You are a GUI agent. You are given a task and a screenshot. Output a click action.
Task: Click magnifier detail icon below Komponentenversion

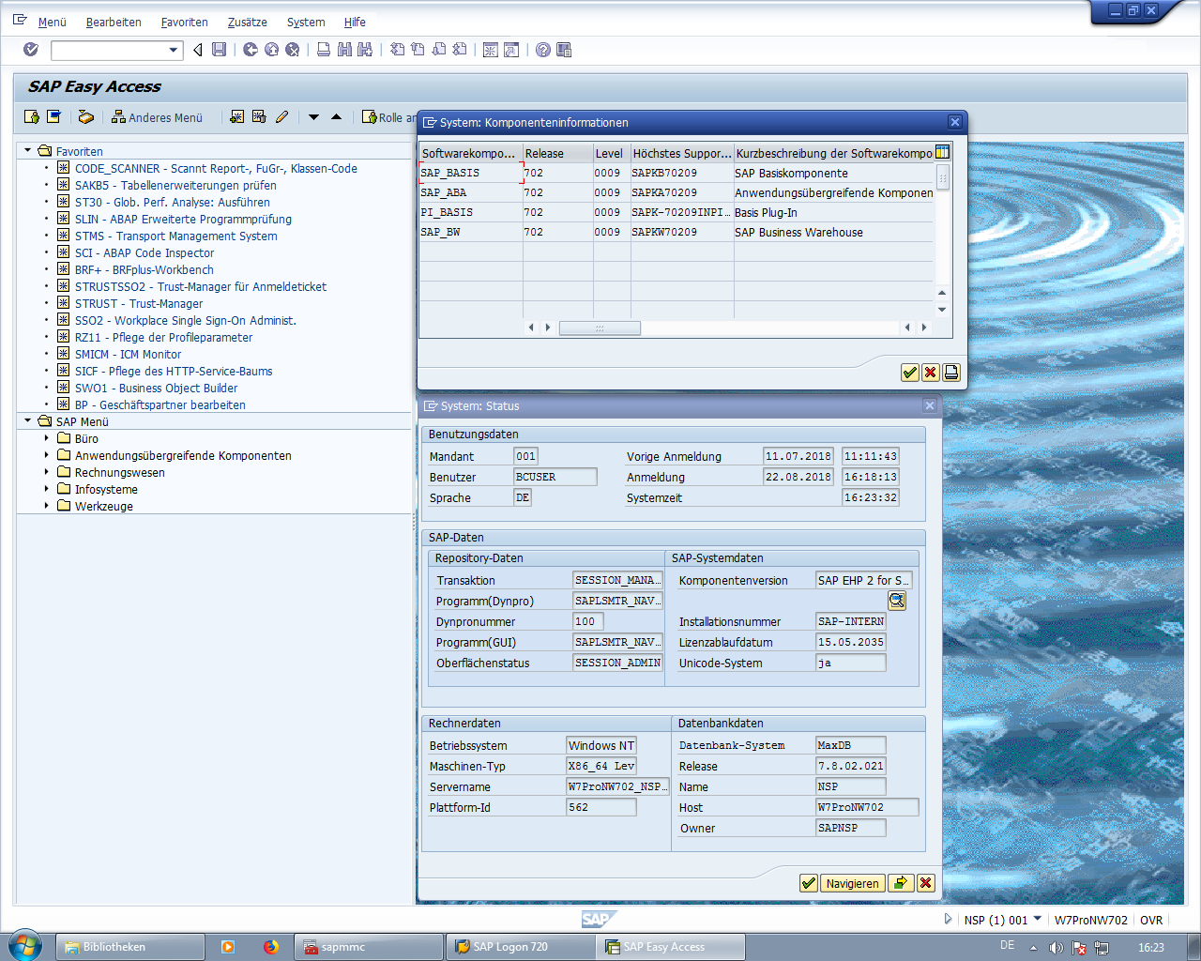897,601
